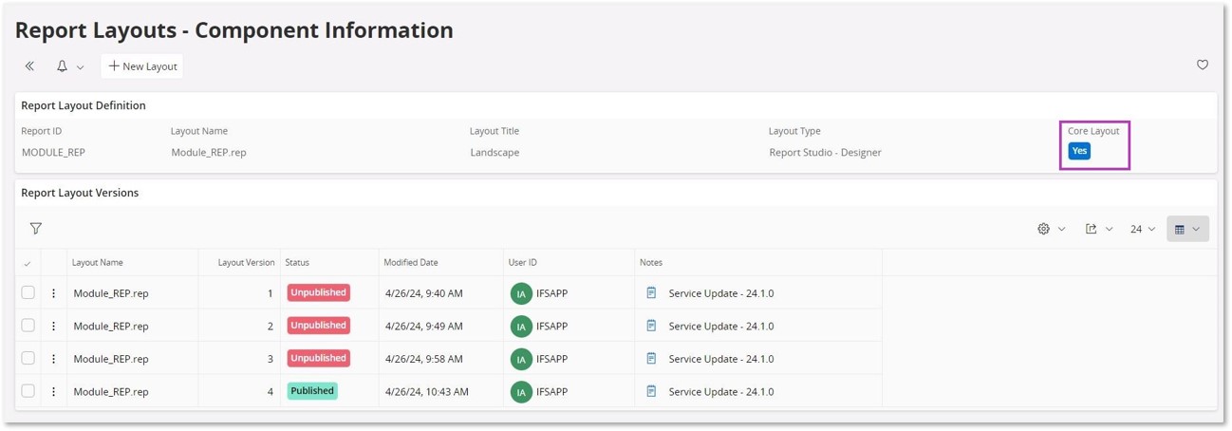
Task: Tick the checkbox for layout version 3
Action: (x=28, y=359)
